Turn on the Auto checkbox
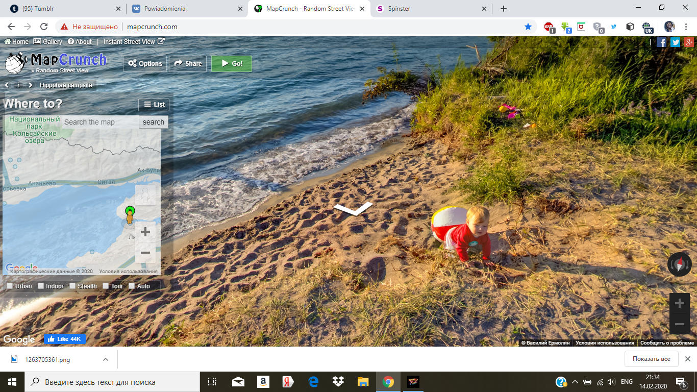697x392 pixels. pyautogui.click(x=132, y=286)
